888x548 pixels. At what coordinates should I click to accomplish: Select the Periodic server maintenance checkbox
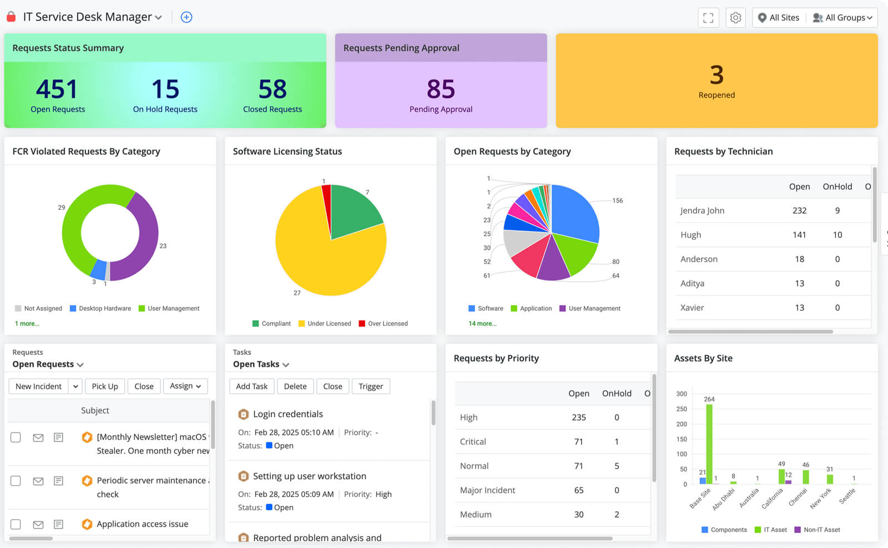[x=15, y=480]
